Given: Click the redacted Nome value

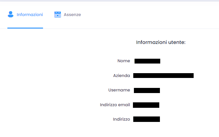Looking at the screenshot, I should [x=147, y=61].
